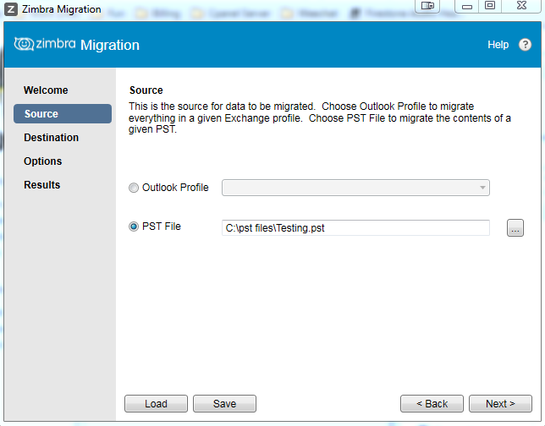Open the Welcome page in sidebar
Viewport: 545px width, 426px height.
pyautogui.click(x=46, y=90)
